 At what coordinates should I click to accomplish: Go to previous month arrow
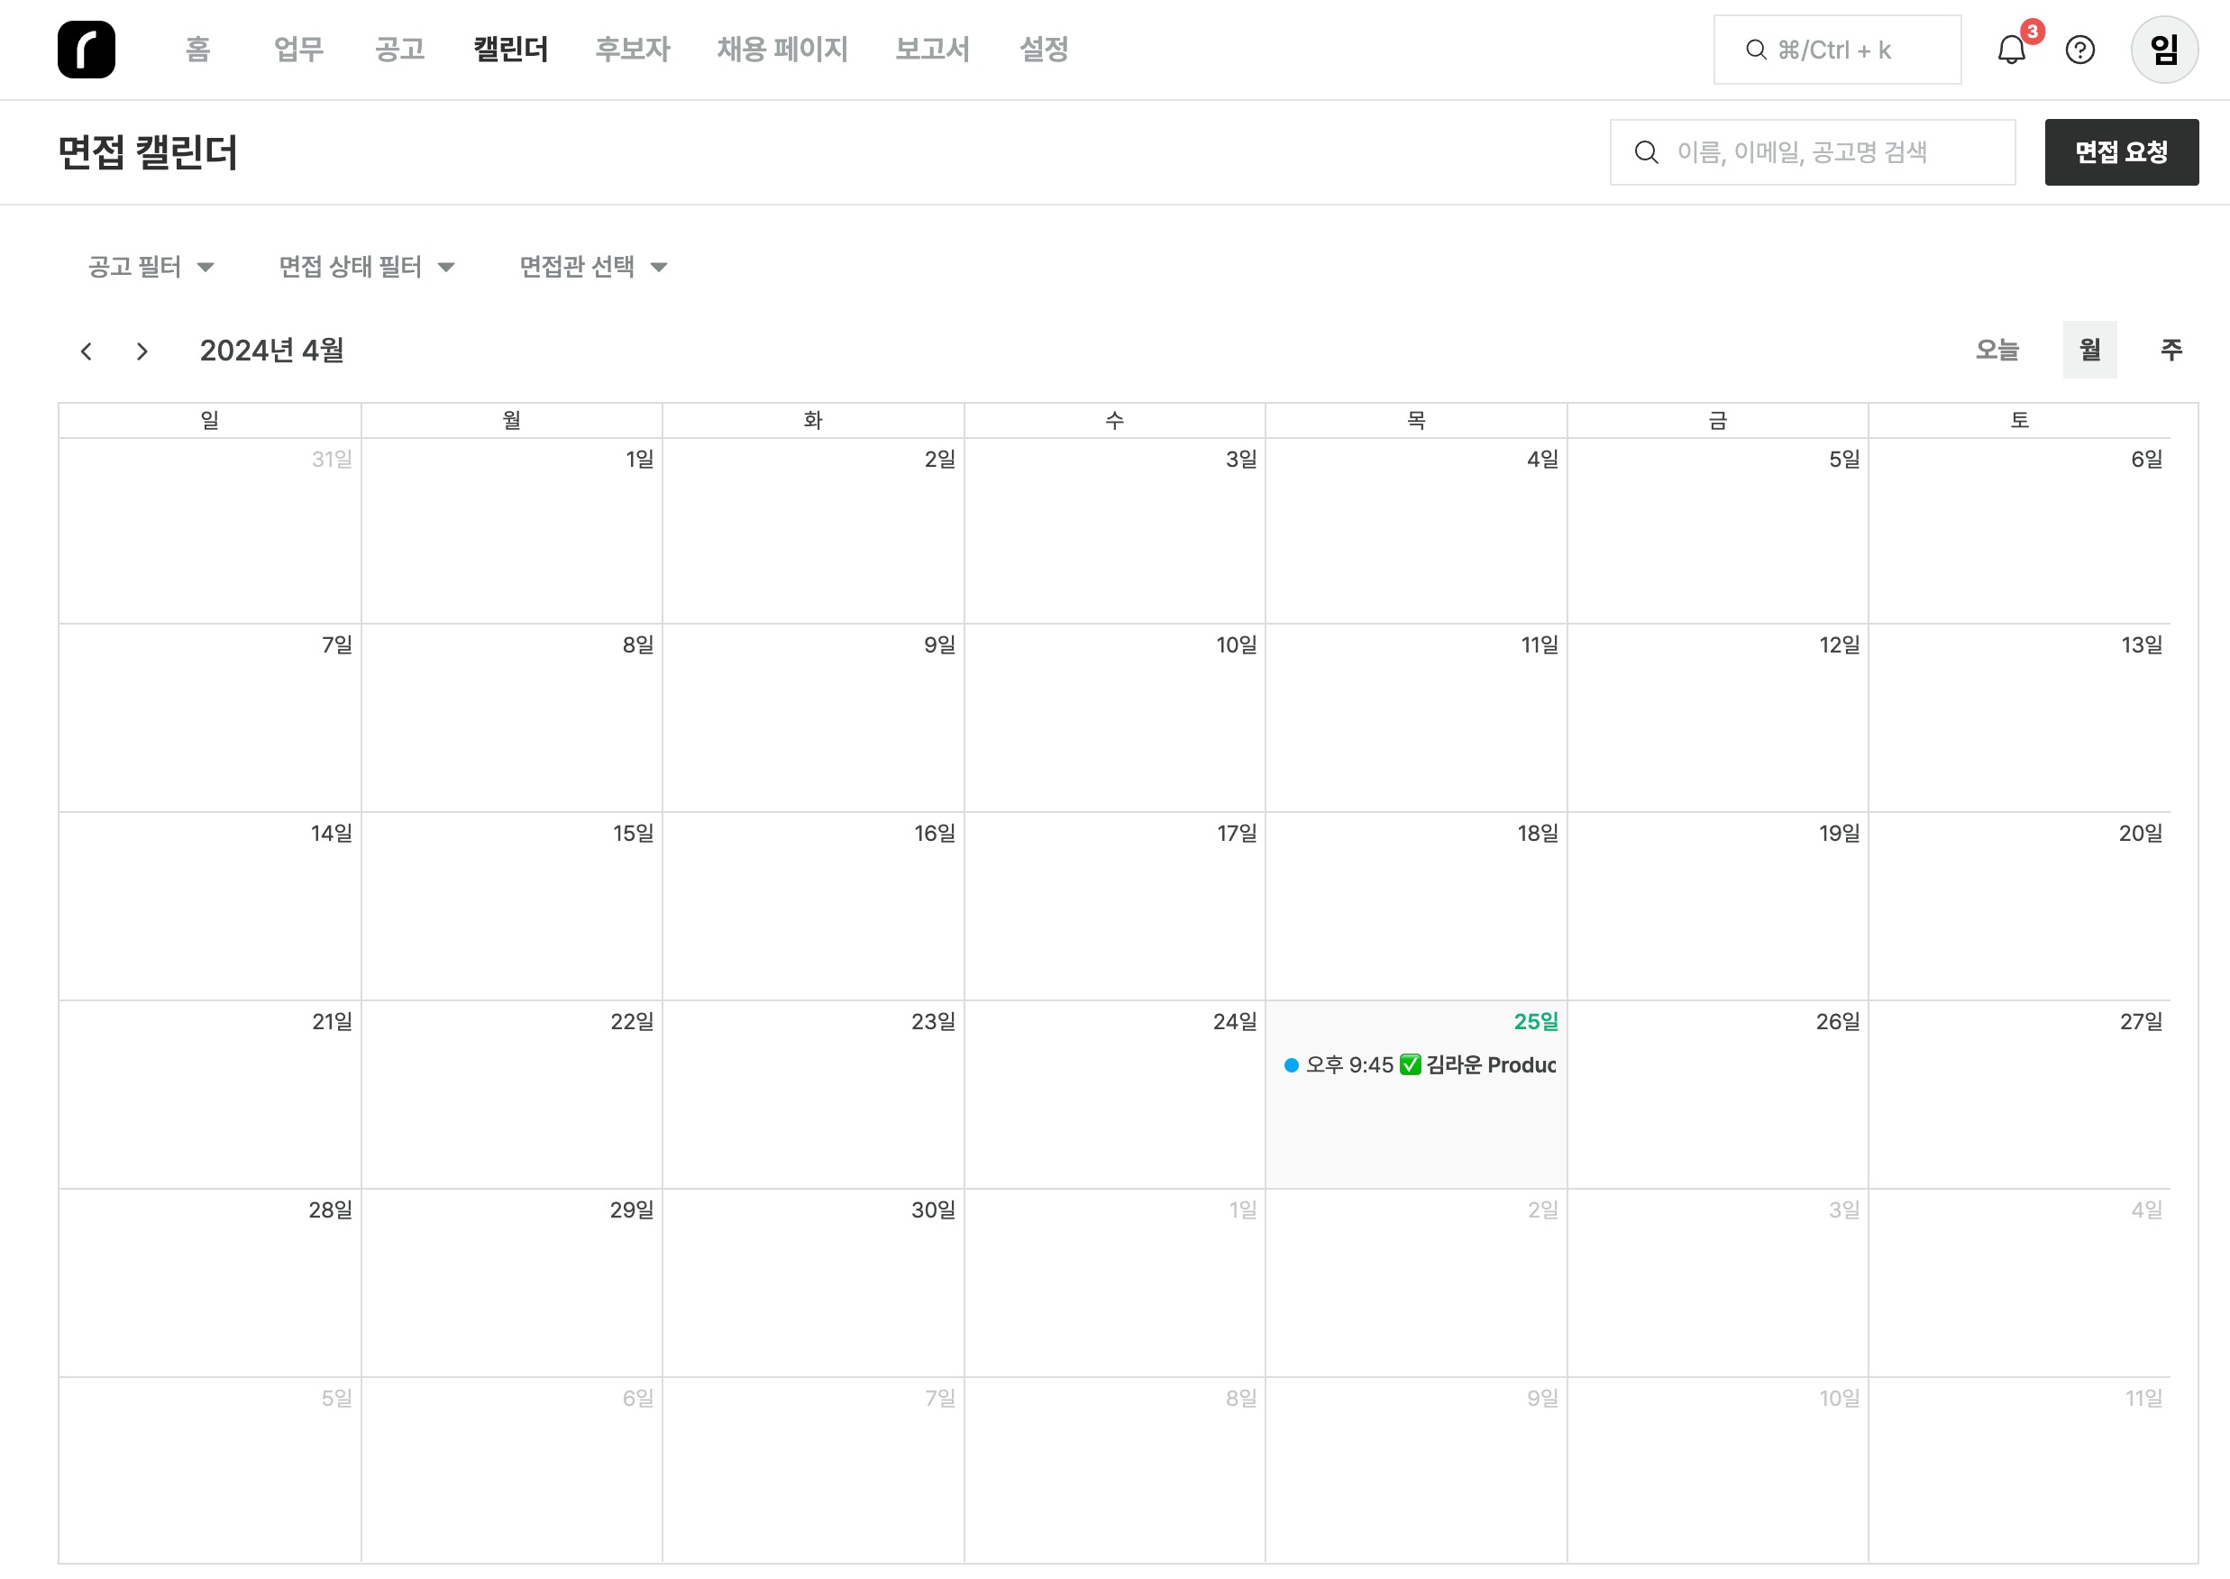tap(87, 351)
